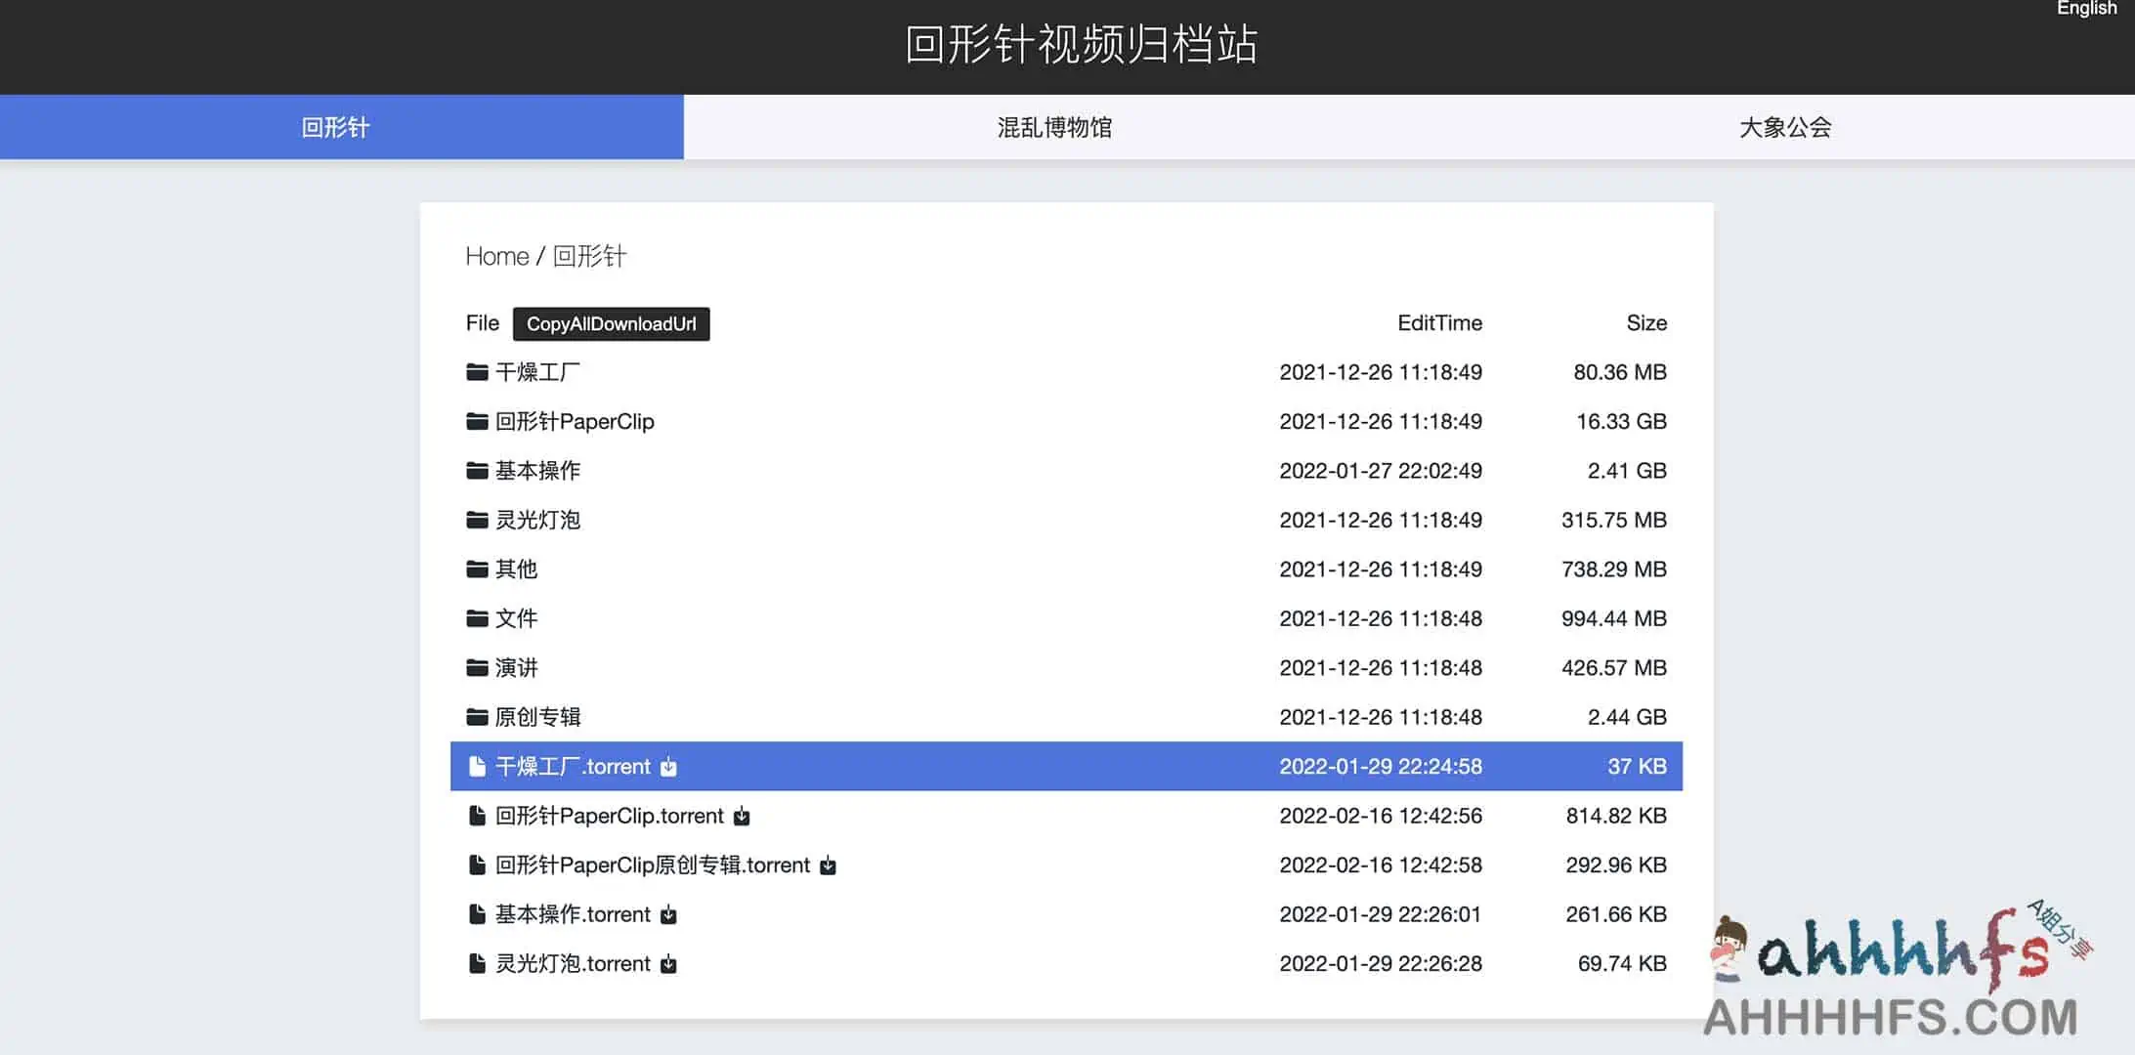The width and height of the screenshot is (2135, 1055).
Task: Select the 回形针 tab
Action: (x=334, y=126)
